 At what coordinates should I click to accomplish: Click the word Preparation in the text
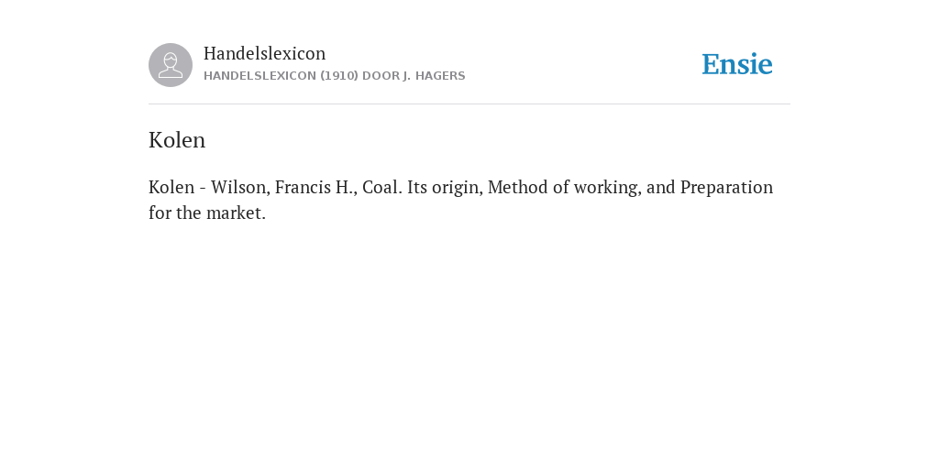[726, 188]
